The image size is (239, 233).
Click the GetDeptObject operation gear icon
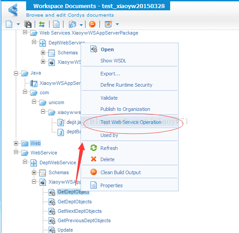coord(52,193)
